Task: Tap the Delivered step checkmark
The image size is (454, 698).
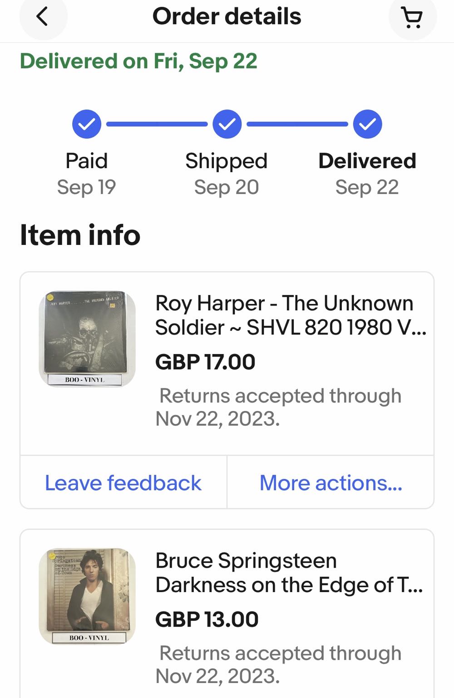Action: 368,124
